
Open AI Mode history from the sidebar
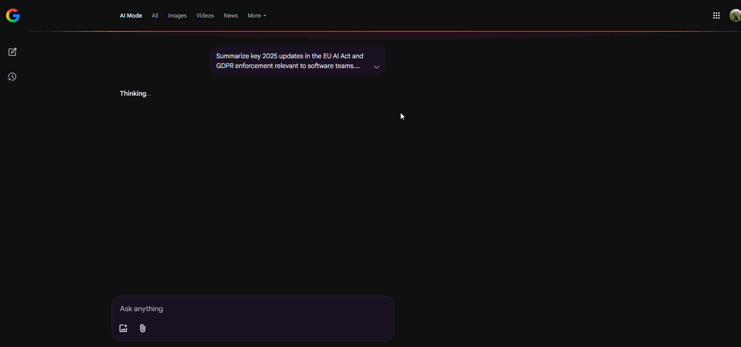point(12,77)
